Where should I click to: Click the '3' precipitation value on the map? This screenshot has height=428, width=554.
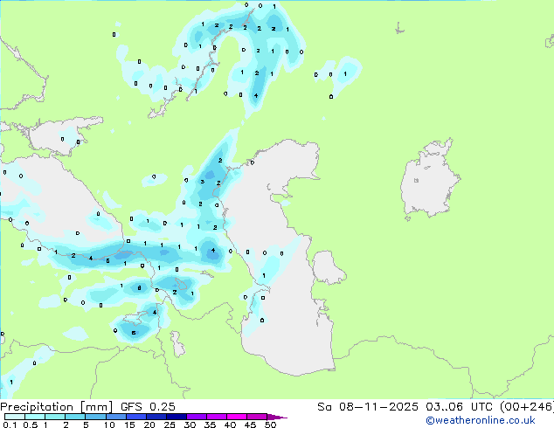tap(202, 182)
